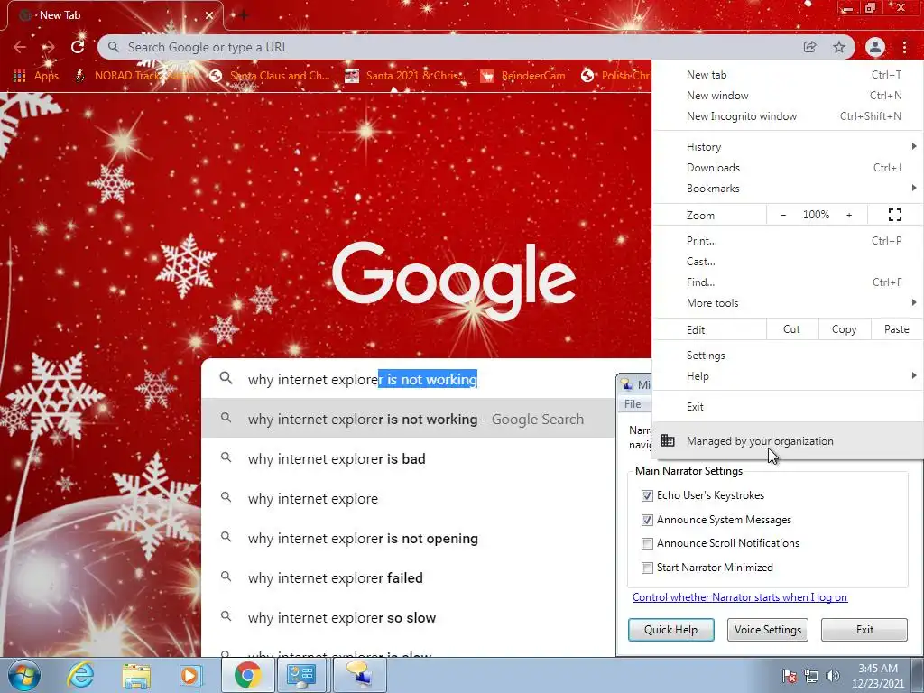Open Control whether Narrator starts when I log on
Viewport: 924px width, 693px height.
pos(740,597)
